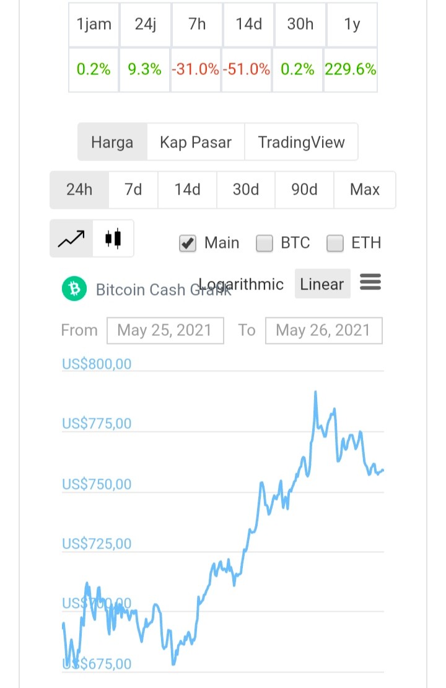The image size is (446, 688).
Task: Show the Max time range
Action: click(364, 190)
